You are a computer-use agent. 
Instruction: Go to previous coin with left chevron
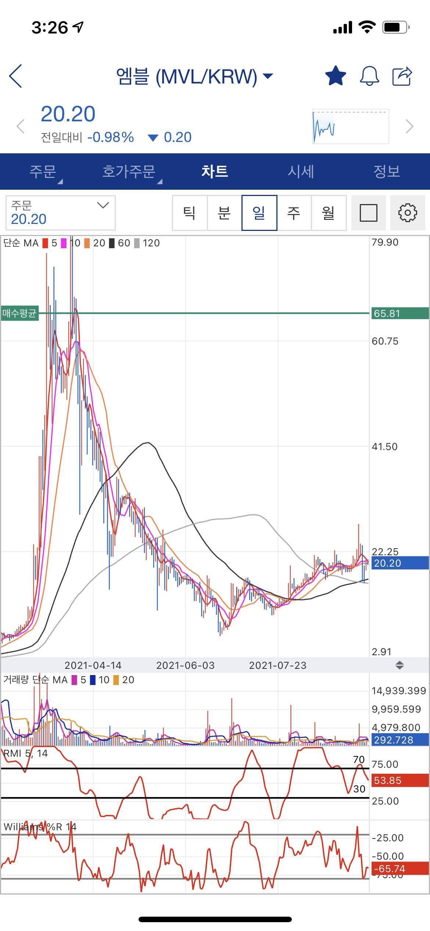point(21,126)
